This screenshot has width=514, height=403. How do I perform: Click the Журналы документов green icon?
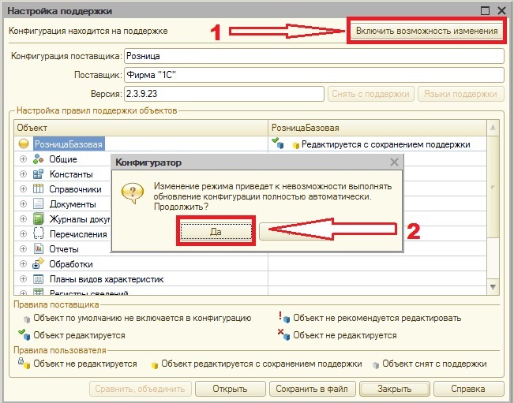point(39,219)
